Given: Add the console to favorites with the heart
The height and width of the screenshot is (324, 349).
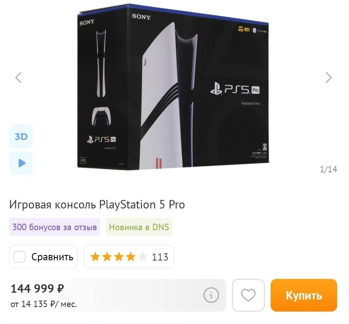Looking at the screenshot, I should (x=248, y=295).
